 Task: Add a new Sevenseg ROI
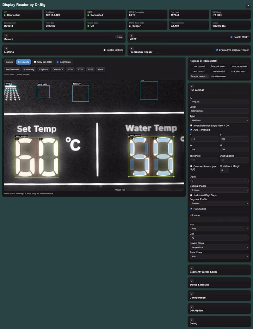point(29,69)
